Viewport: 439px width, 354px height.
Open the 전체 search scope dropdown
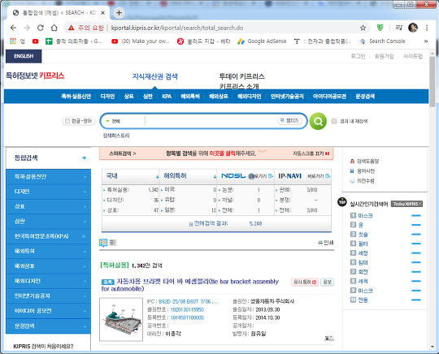tap(113, 121)
